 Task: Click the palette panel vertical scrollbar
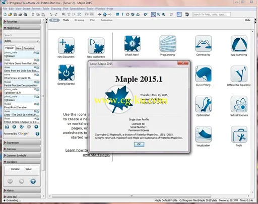pos(43,96)
